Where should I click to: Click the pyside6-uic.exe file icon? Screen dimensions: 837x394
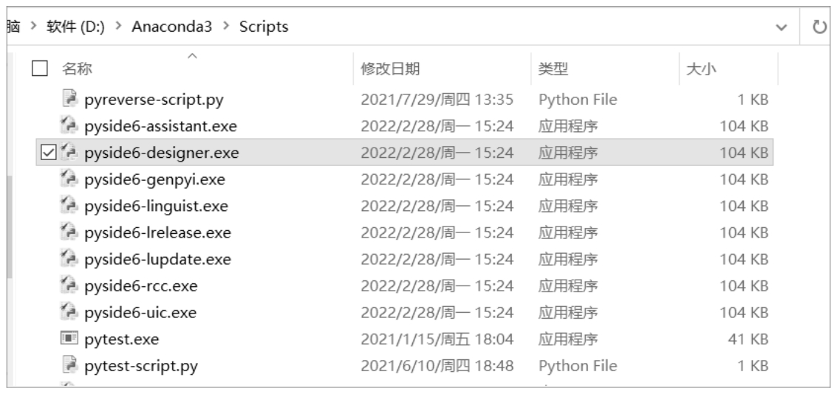coord(68,312)
